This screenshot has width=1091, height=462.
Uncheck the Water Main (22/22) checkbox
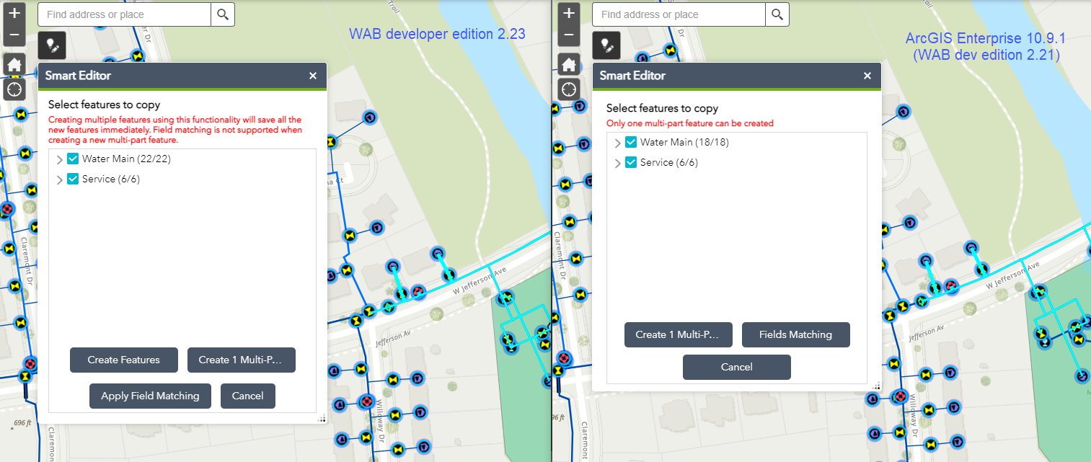tap(72, 159)
